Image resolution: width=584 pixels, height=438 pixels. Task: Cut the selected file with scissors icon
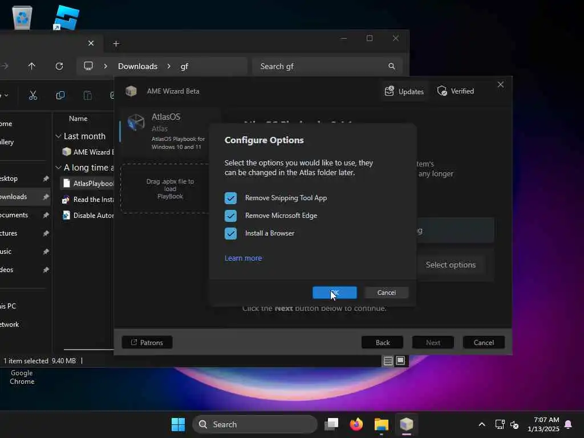click(x=33, y=95)
